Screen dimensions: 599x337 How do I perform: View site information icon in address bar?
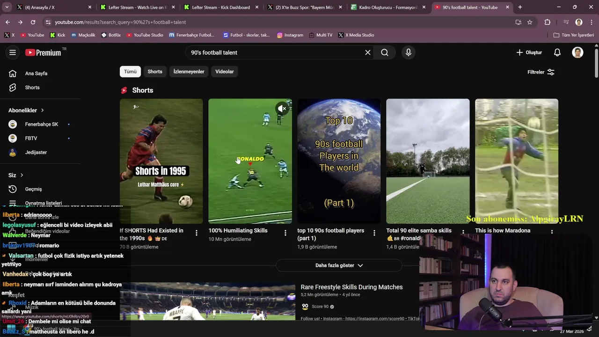(48, 22)
